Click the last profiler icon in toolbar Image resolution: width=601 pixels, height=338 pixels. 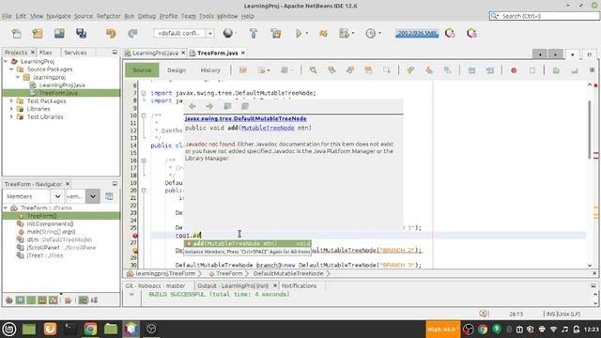[x=471, y=34]
